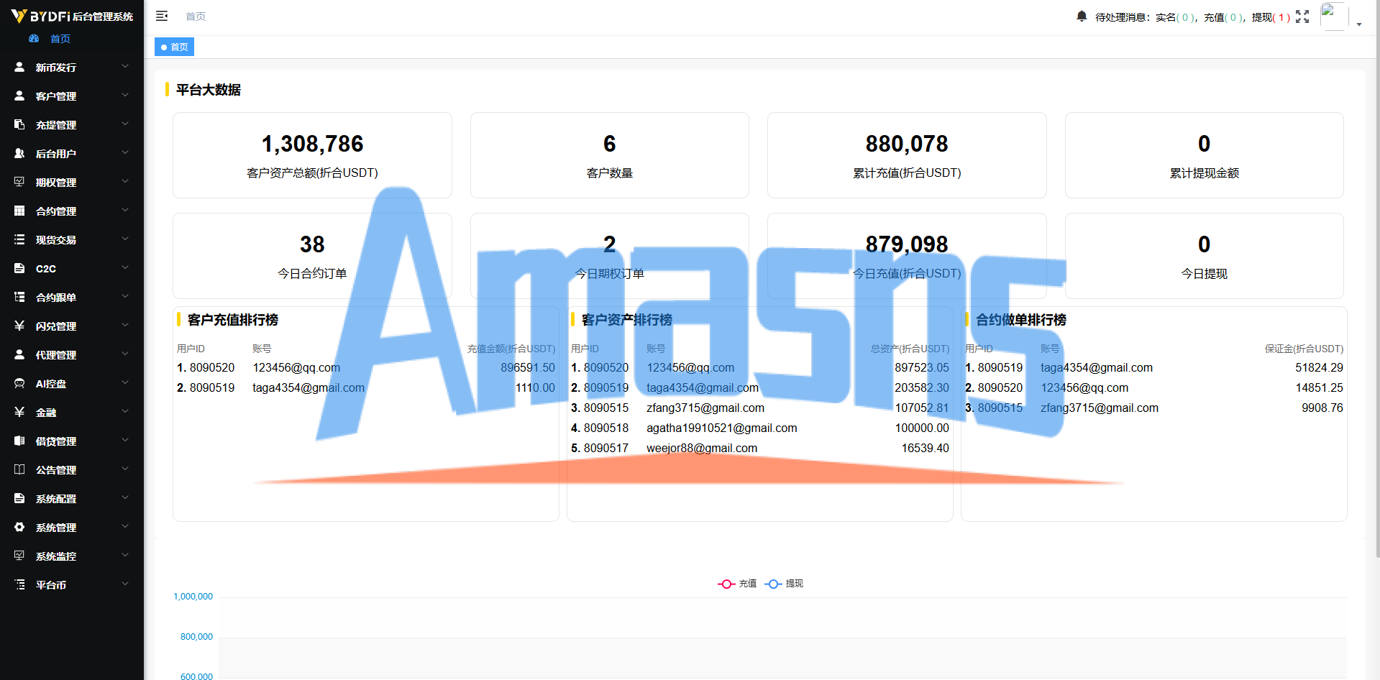Screen dimensions: 1380x680
Task: Open pending 提现 message count link
Action: 1271,17
